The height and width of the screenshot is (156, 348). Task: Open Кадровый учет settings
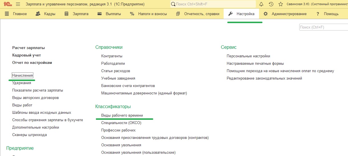(27, 55)
